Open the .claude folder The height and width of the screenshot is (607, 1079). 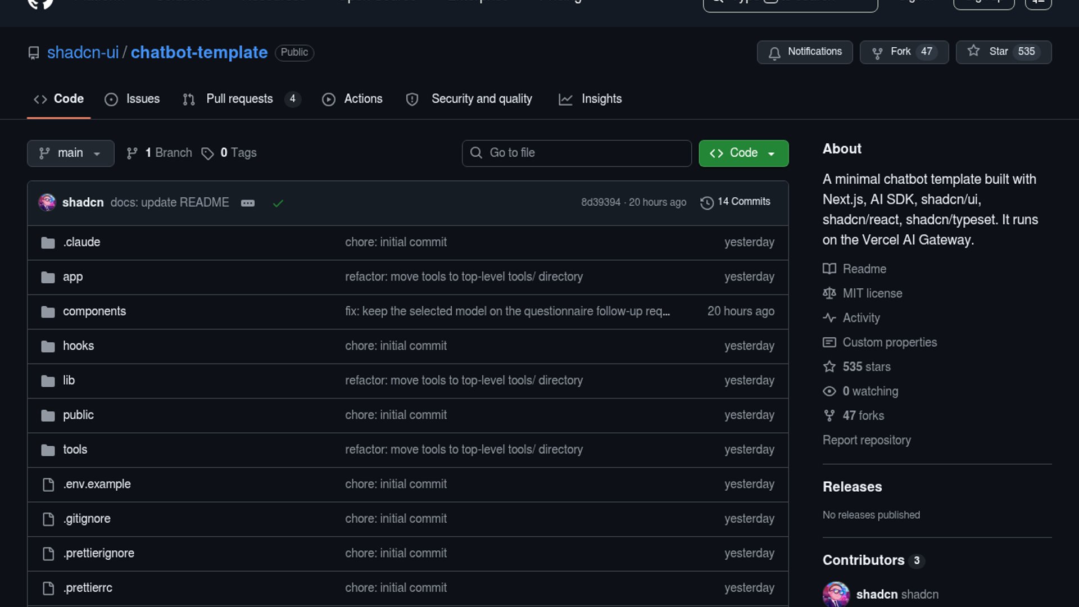pos(81,242)
